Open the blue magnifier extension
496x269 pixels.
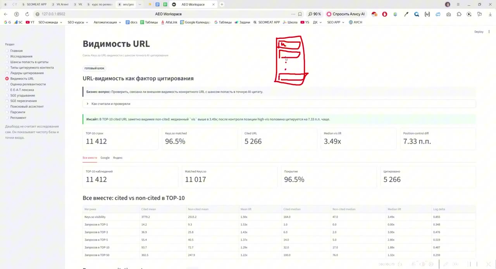coord(417,14)
